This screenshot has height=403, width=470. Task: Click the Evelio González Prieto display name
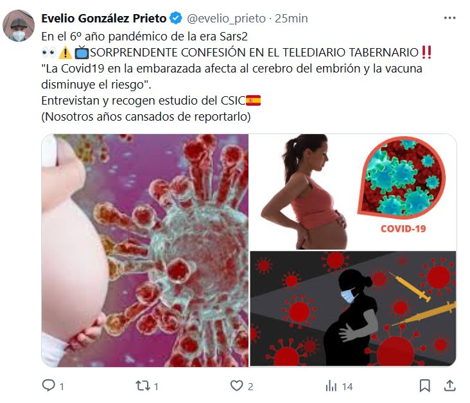[104, 18]
